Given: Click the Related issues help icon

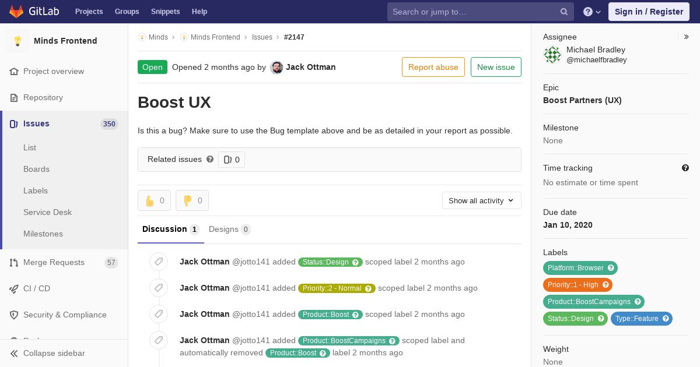Looking at the screenshot, I should pos(210,159).
